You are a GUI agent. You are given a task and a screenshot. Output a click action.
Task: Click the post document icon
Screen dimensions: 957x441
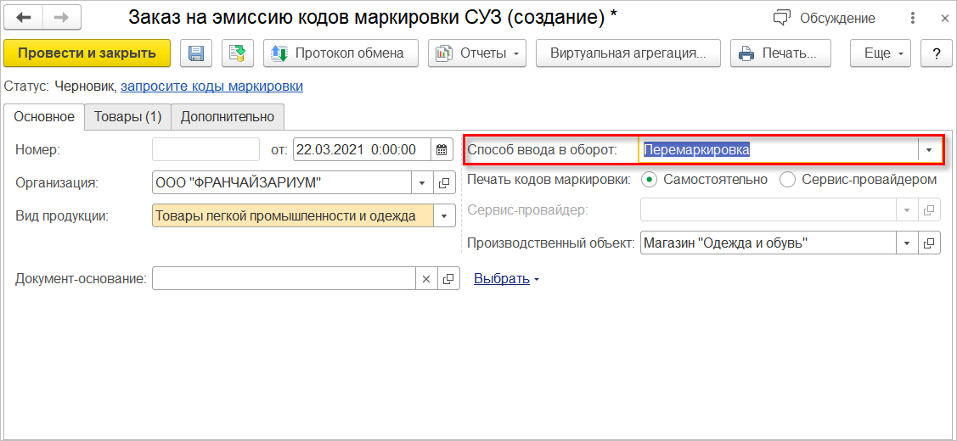[x=238, y=53]
